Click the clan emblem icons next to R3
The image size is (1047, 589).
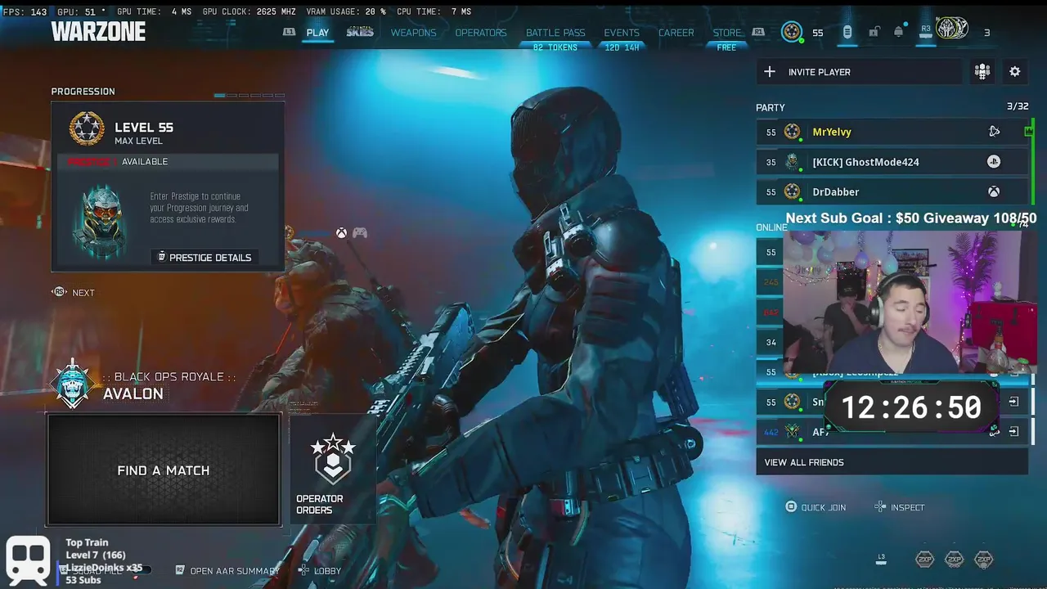(952, 29)
